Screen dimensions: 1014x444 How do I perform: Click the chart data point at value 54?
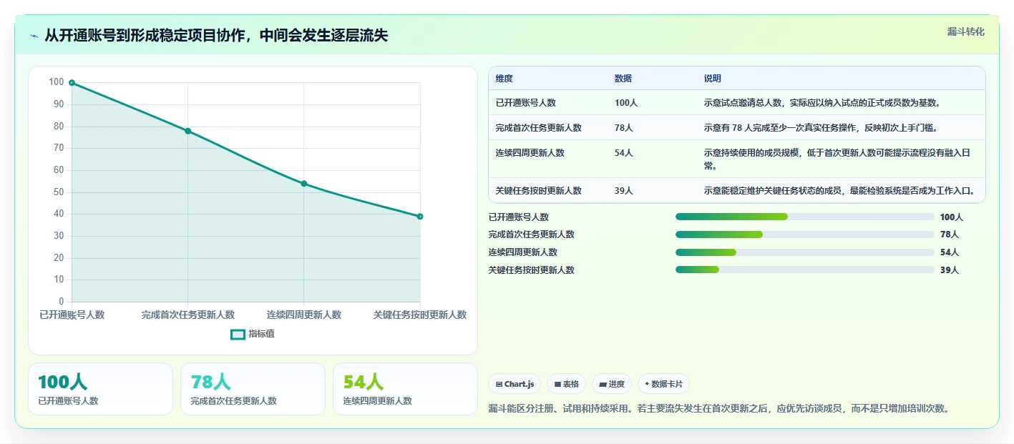coord(304,184)
